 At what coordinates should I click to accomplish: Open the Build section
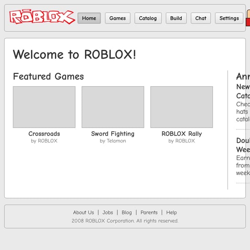(176, 18)
